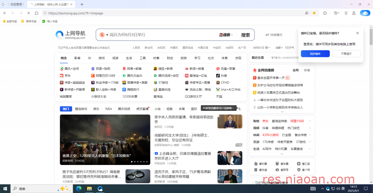The image size is (373, 193).
Task: Expand the 视频 row chevron
Action: (310, 128)
